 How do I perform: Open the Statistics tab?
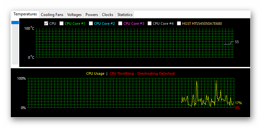[x=125, y=15]
